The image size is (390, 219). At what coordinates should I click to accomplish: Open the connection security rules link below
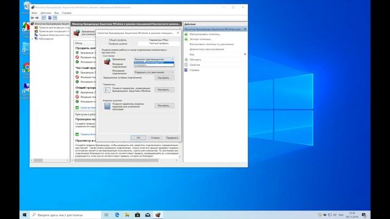88,134
